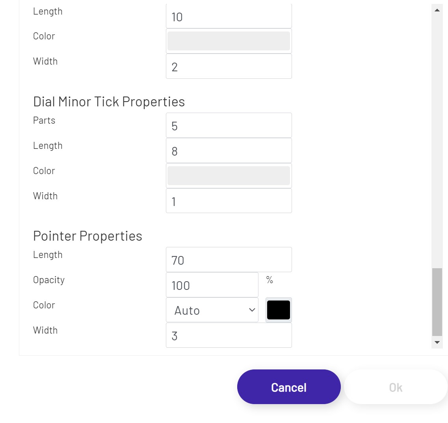Click the Cancel button
The height and width of the screenshot is (423, 448).
(x=289, y=387)
